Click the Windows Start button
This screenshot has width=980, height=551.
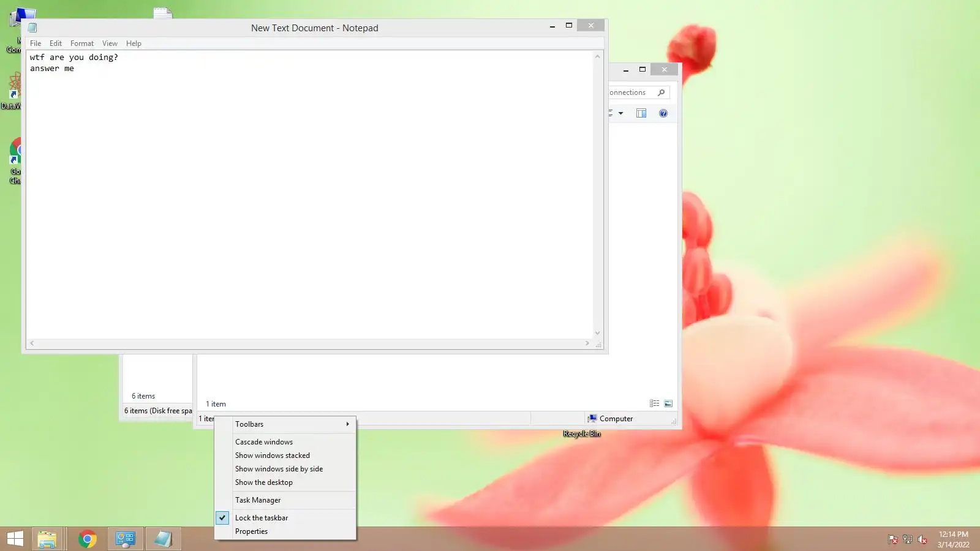15,539
